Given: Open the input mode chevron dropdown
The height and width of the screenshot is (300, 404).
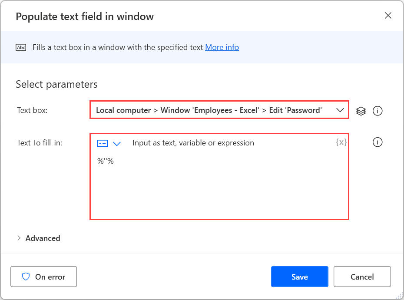Looking at the screenshot, I should pos(117,144).
